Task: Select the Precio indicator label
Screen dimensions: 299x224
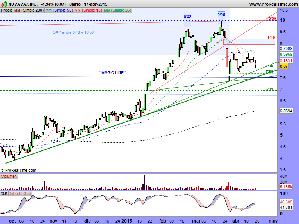Action: 7,10
